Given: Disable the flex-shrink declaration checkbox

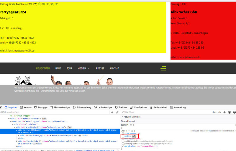Looking at the screenshot, I should (x=123, y=134).
